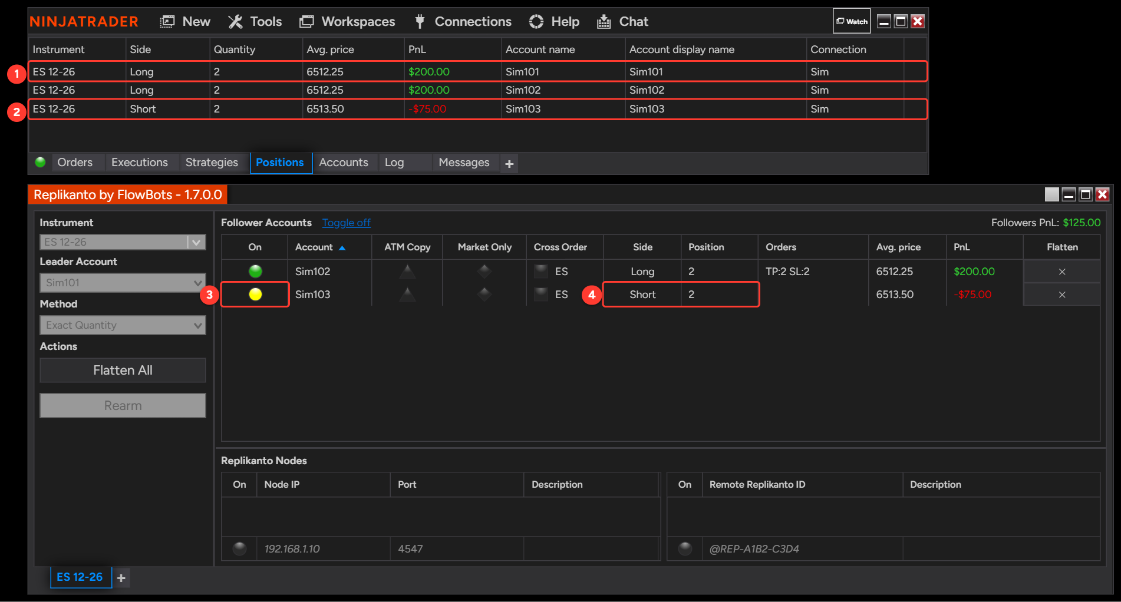Toggle Market Only diamond for Sim103
Screen dimensions: 1121x602
pos(484,295)
